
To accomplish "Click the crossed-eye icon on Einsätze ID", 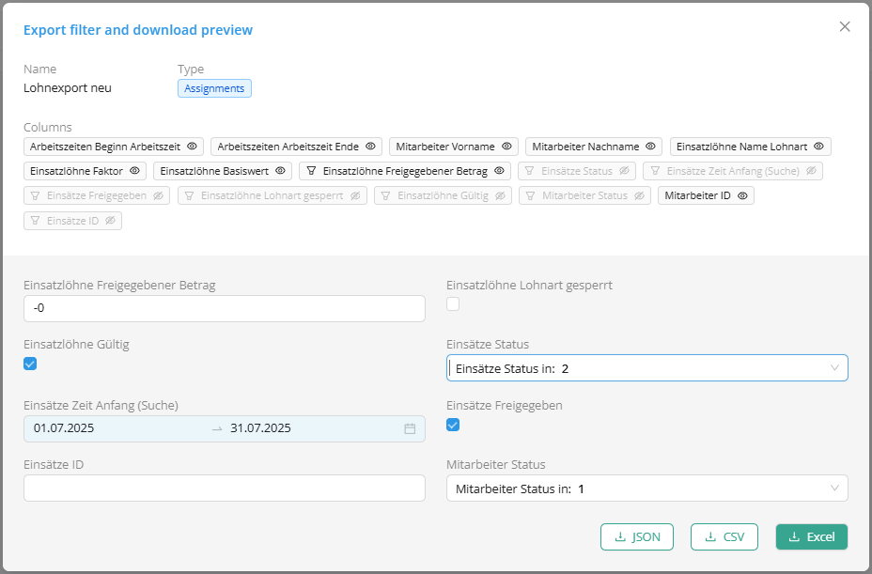I will (x=110, y=220).
